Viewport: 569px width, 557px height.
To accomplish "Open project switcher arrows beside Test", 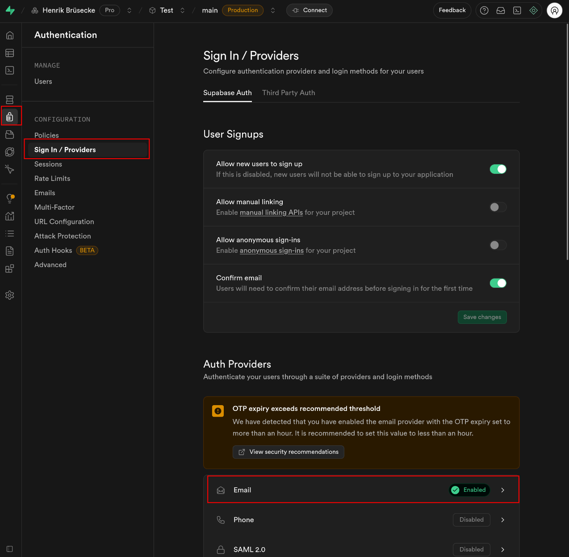I will tap(182, 10).
